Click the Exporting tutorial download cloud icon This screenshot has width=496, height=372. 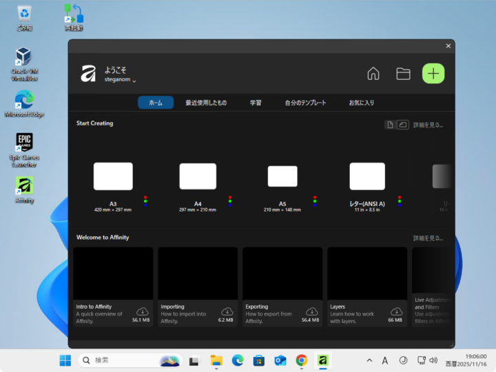[312, 311]
